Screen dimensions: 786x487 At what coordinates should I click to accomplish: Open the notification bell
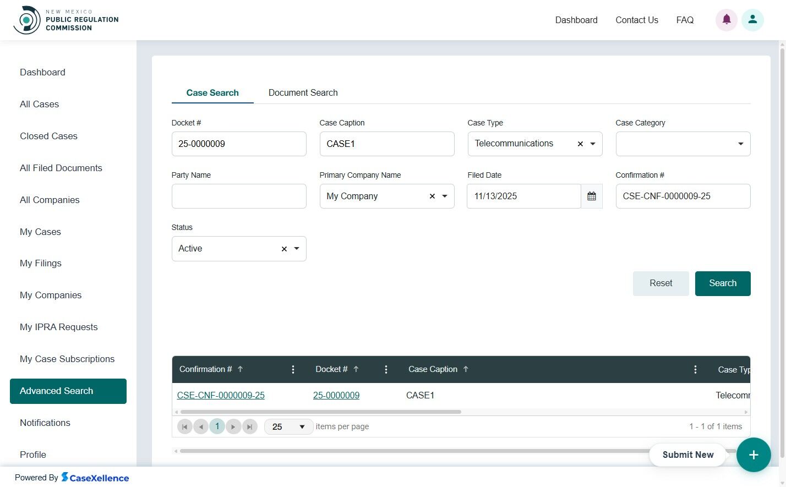point(726,20)
